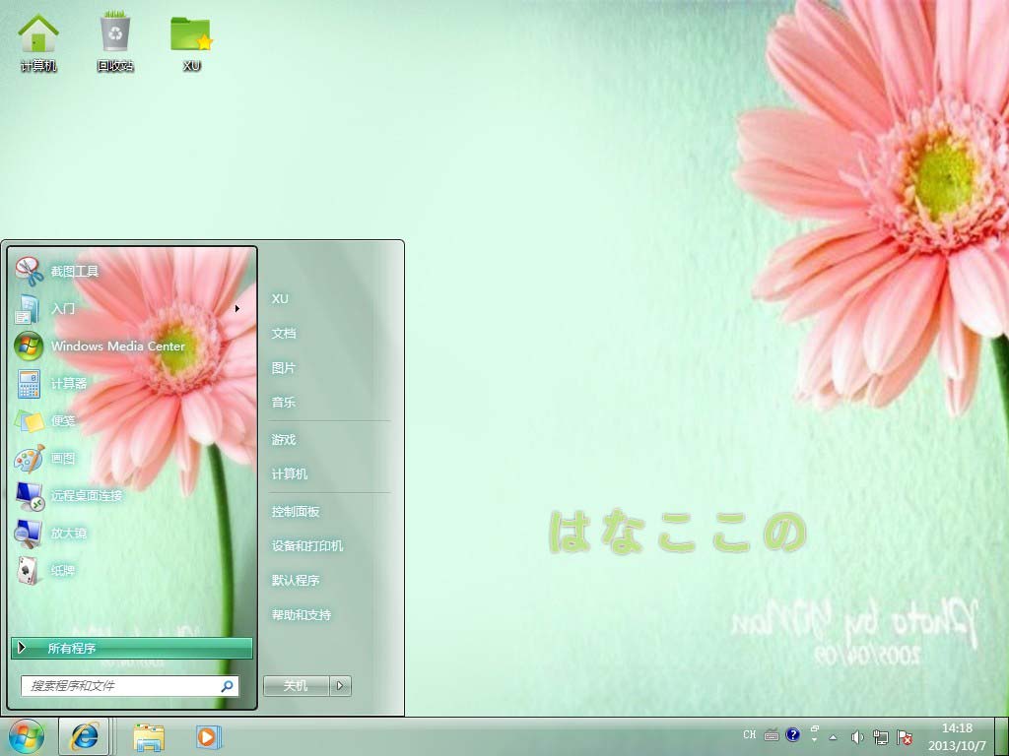Launch 画图 paint program
This screenshot has height=756, width=1009.
30,458
